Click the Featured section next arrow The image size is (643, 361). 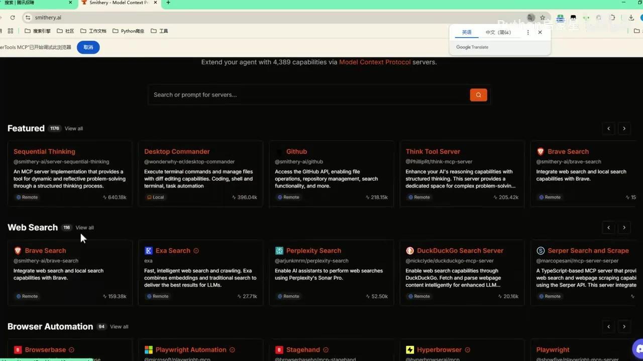click(624, 128)
